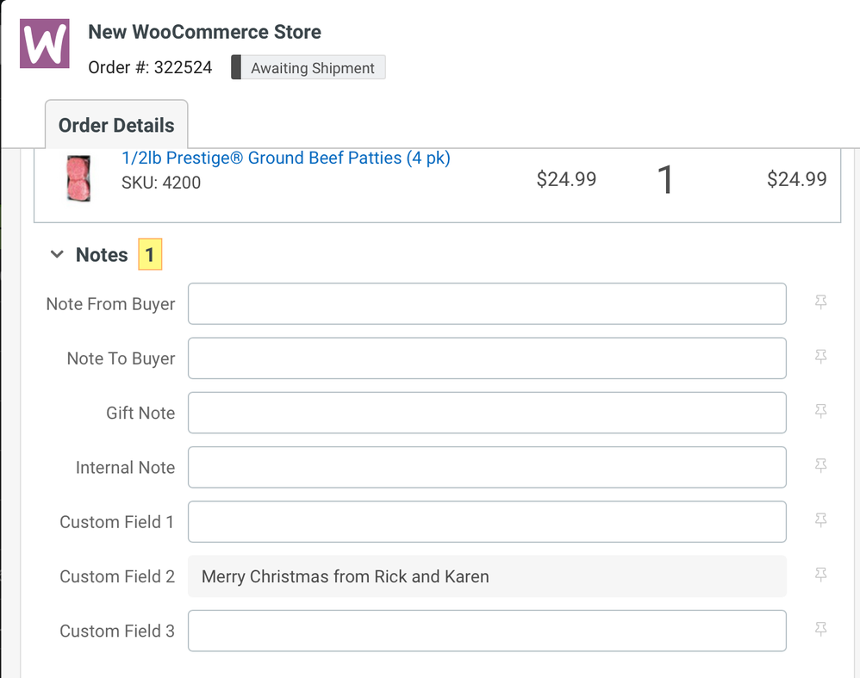
Task: Pin the Note From Buyer field
Action: (x=820, y=302)
